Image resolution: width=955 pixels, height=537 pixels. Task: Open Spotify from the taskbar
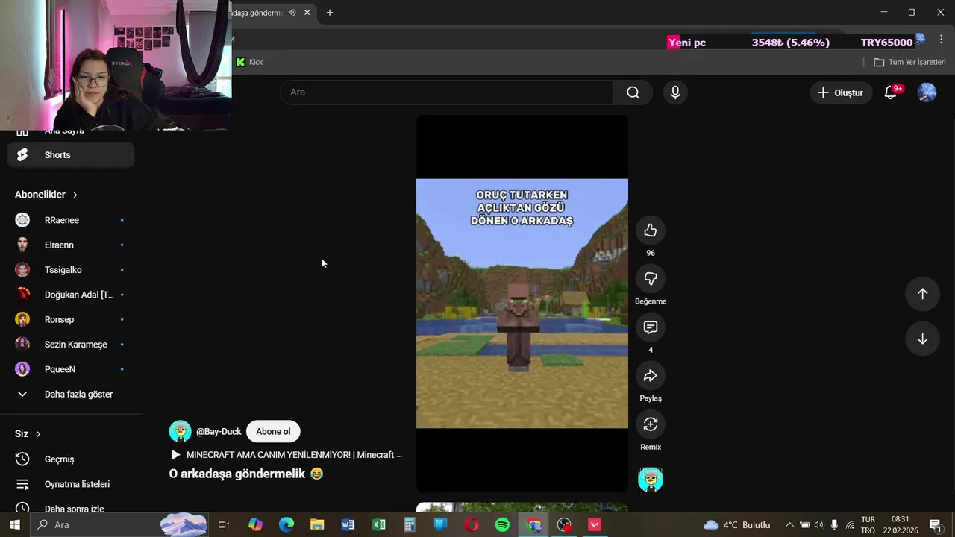[502, 525]
